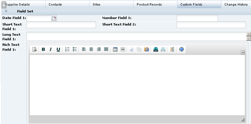Insert a horizontal line

[x=123, y=49]
